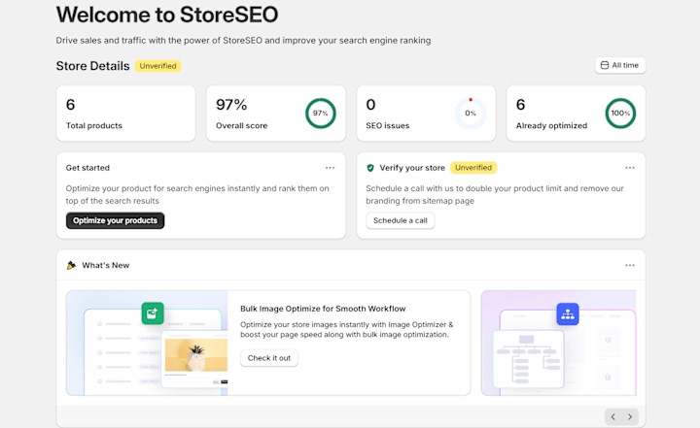Click the 0% SEO issues ring
The image size is (700, 428).
(471, 114)
